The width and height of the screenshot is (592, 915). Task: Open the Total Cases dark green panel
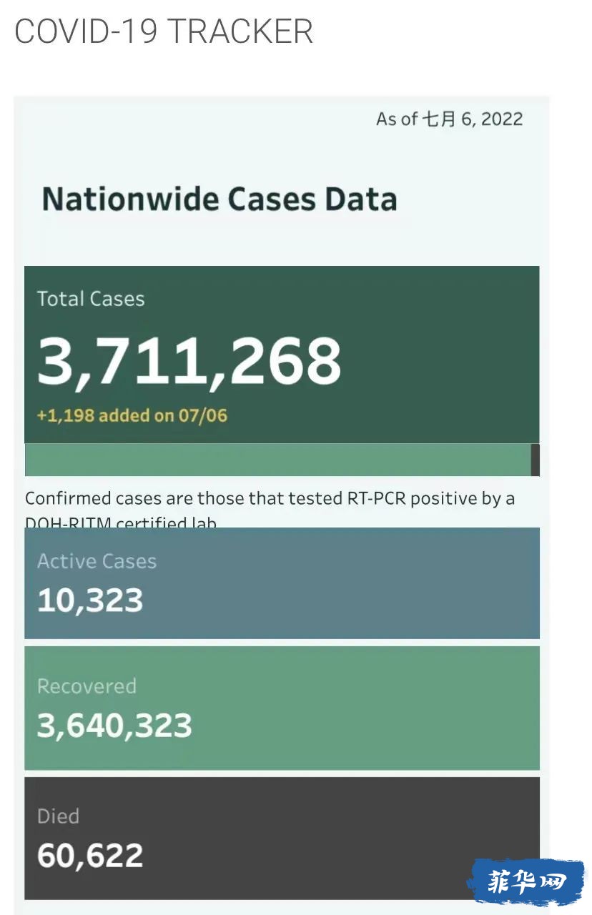[x=282, y=355]
